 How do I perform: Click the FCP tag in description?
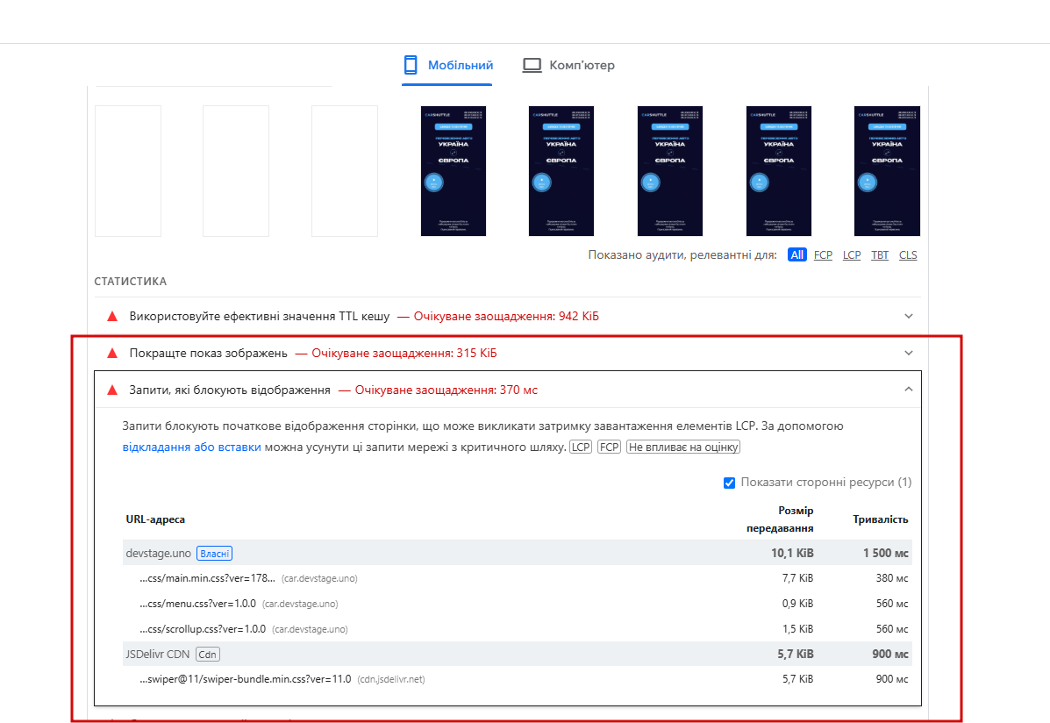point(610,447)
